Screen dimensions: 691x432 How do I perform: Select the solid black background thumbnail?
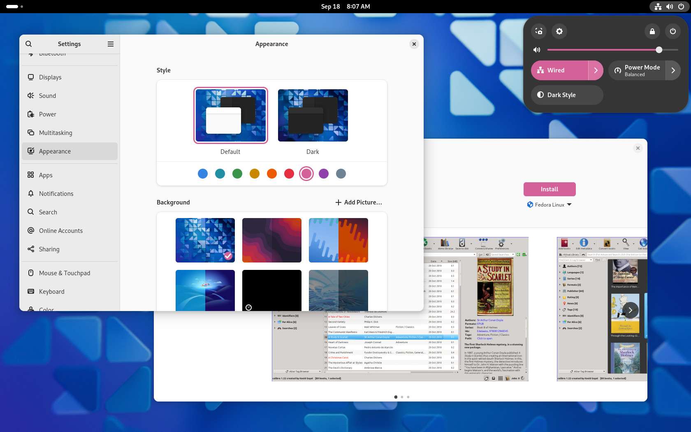coord(271,290)
